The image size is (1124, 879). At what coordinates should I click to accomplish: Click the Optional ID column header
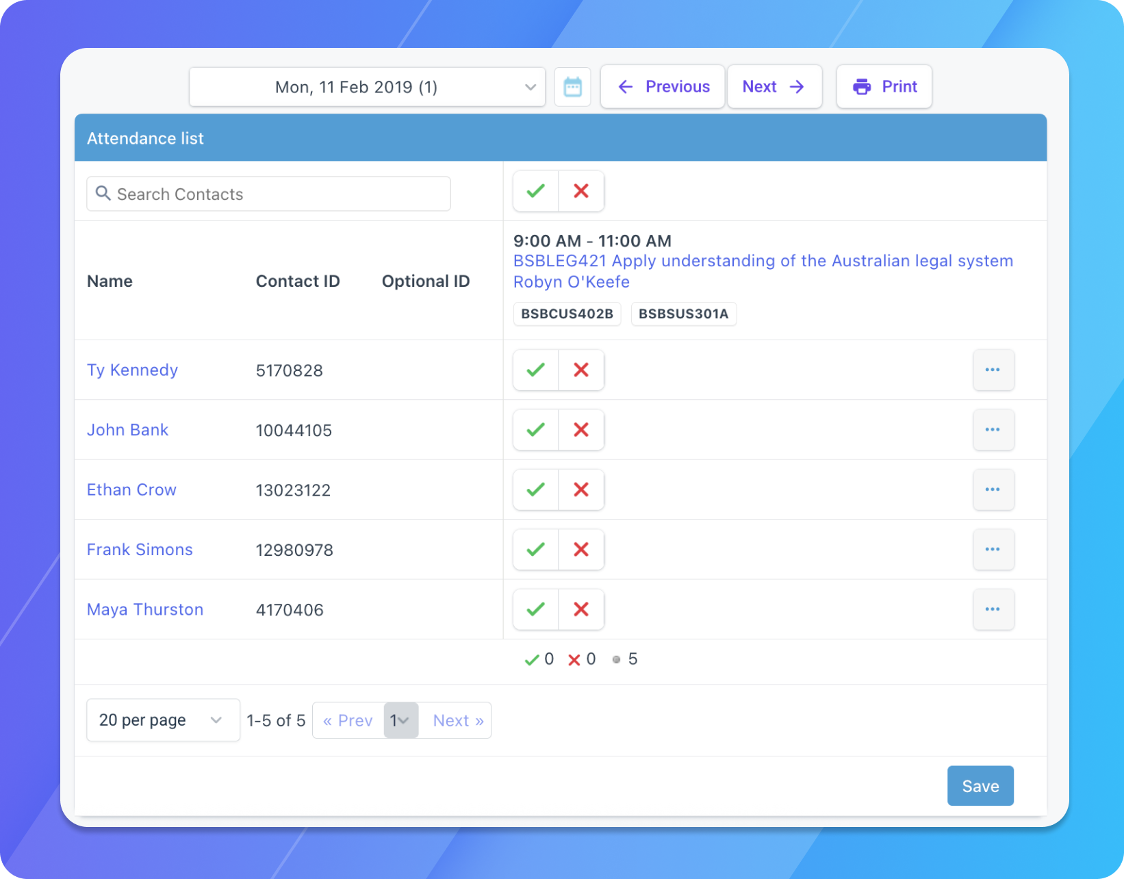pyautogui.click(x=426, y=281)
